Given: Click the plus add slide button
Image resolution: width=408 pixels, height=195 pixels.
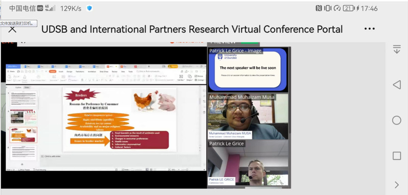Looking at the screenshot, I should [22, 164].
